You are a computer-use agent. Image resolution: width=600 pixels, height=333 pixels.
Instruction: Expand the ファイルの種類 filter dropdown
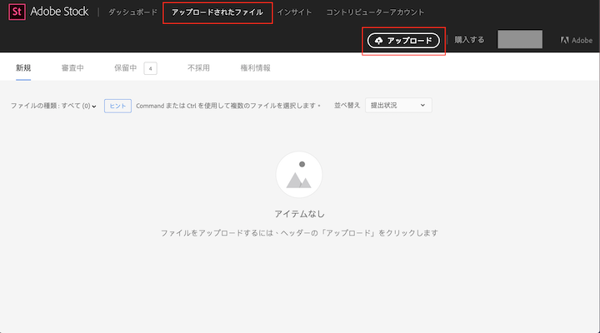pos(53,106)
